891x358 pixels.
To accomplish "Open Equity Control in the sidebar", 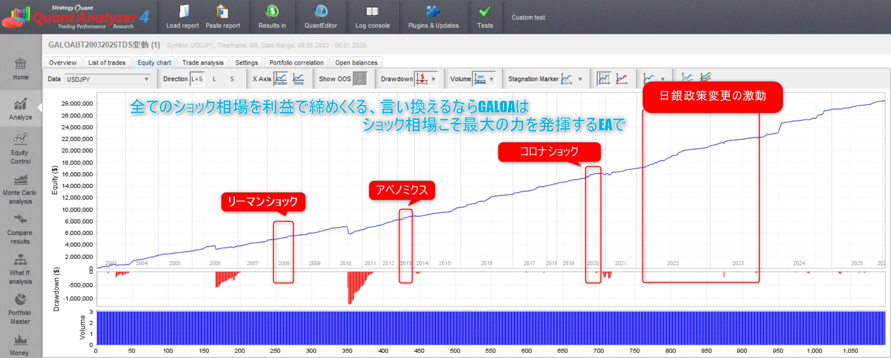I will point(20,149).
